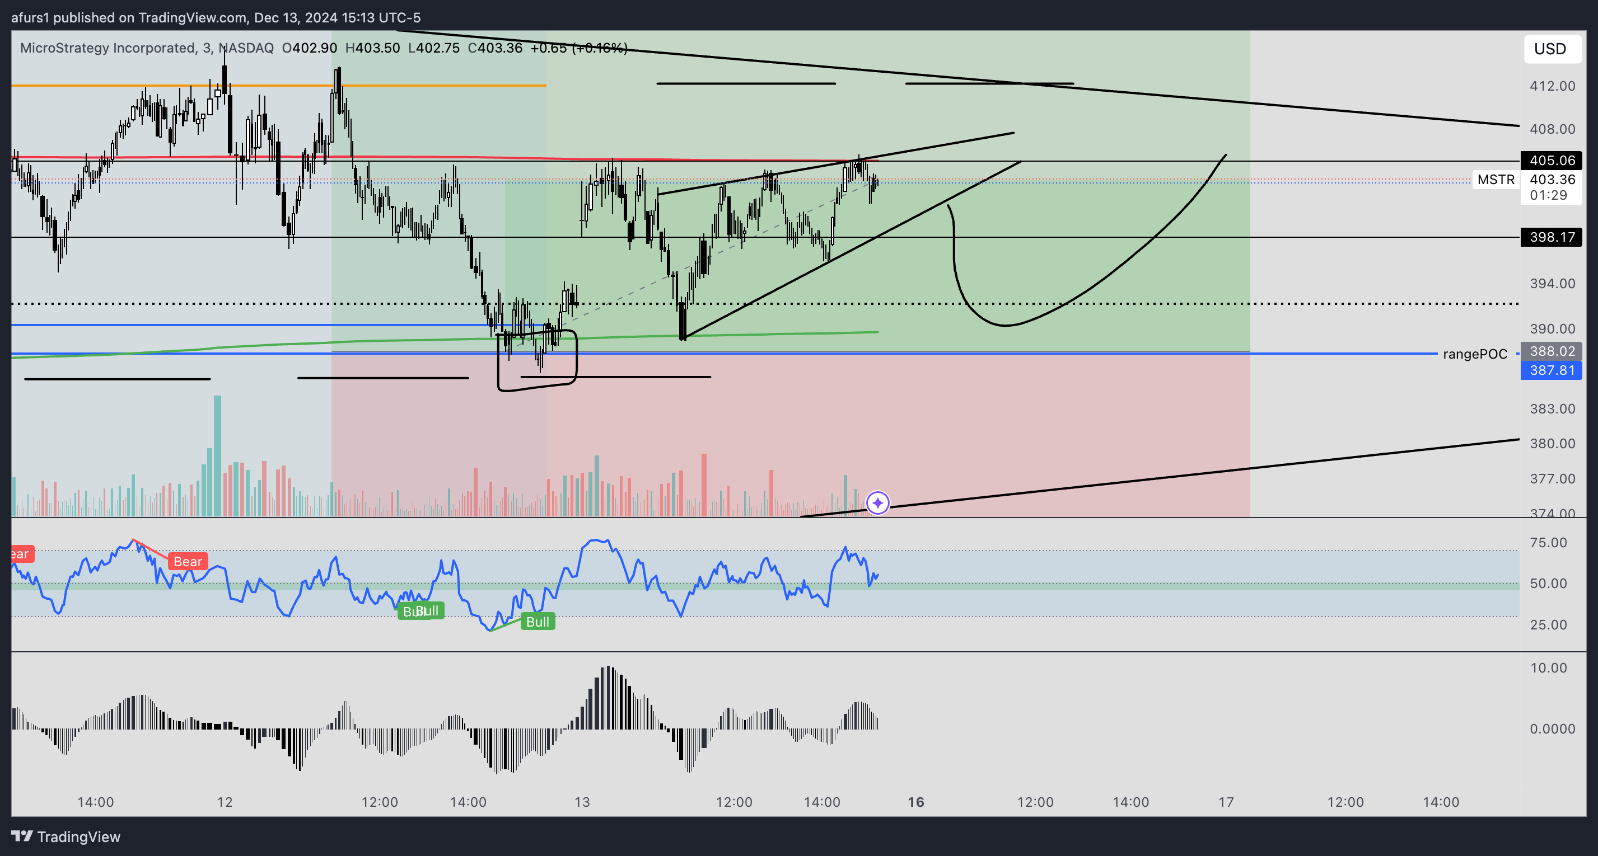Viewport: 1598px width, 856px height.
Task: Click the 394.00 price axis value
Action: (x=1552, y=283)
